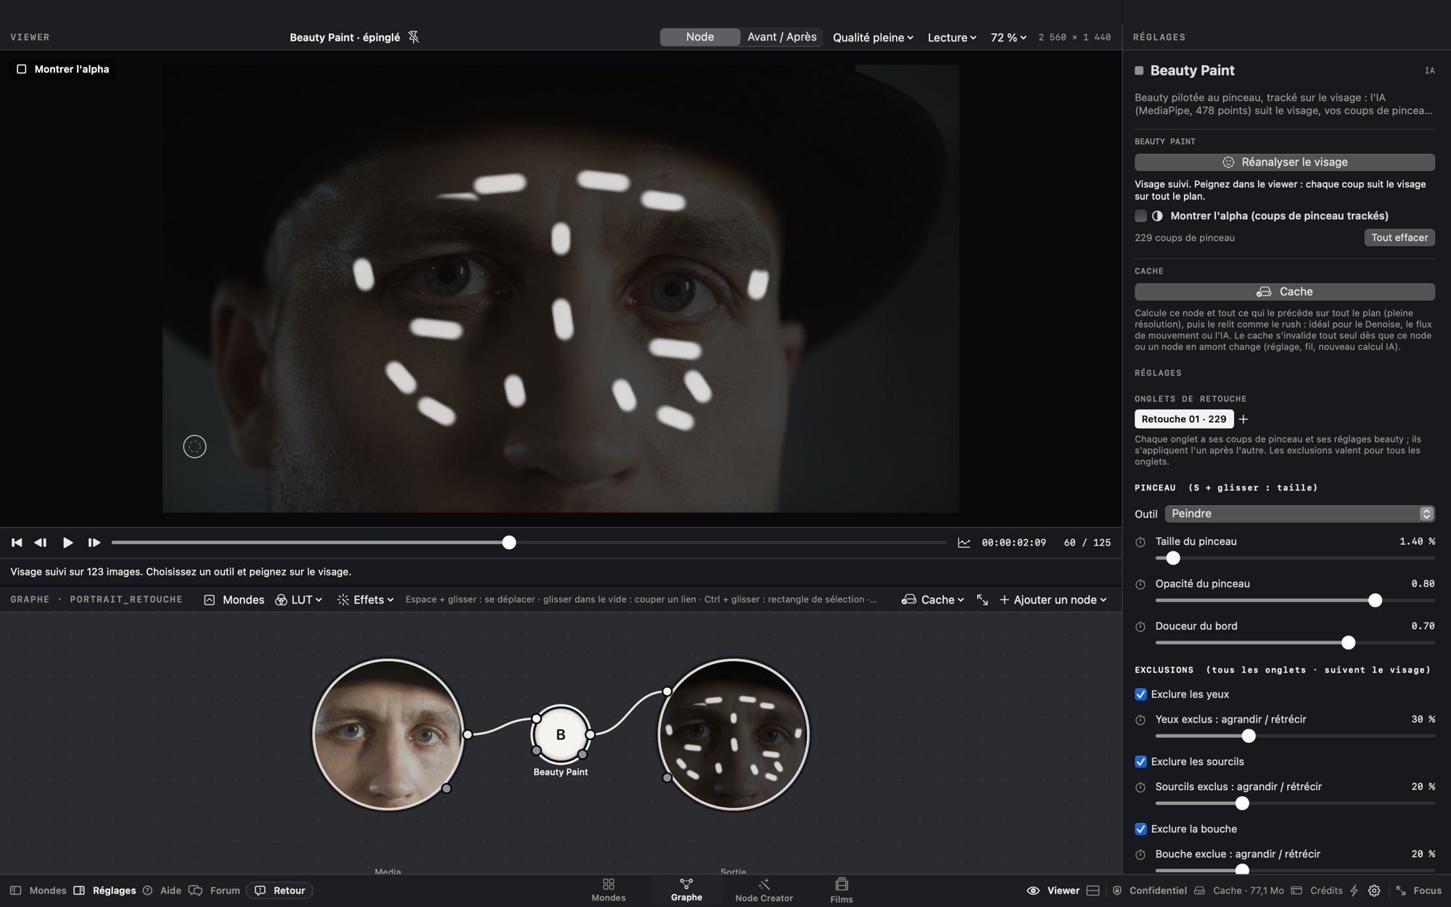Switch to the Films tab
Viewport: 1451px width, 907px height.
point(842,890)
